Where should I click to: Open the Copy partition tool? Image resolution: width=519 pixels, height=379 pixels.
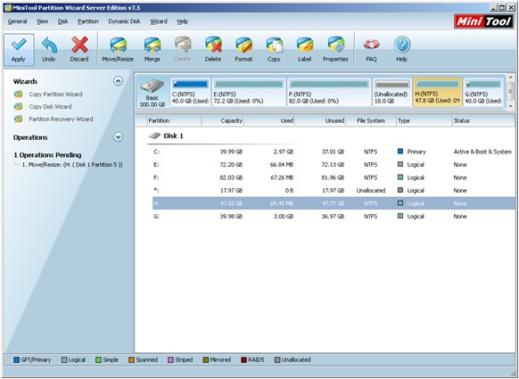tap(274, 50)
